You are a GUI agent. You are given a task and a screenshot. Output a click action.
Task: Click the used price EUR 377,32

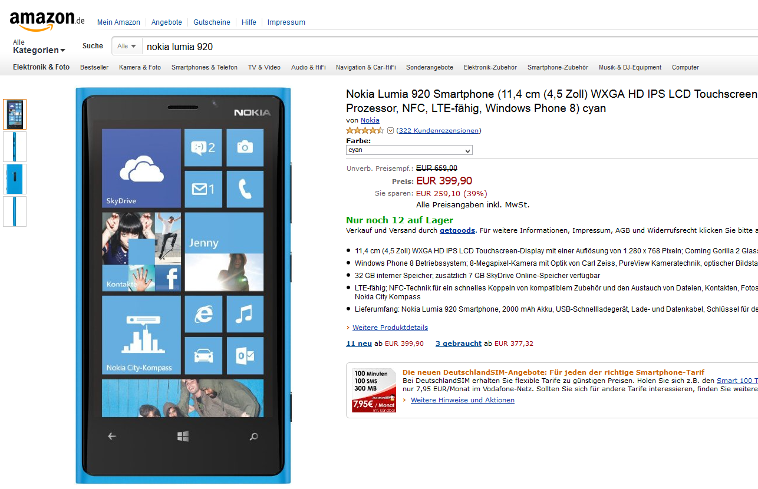(514, 343)
